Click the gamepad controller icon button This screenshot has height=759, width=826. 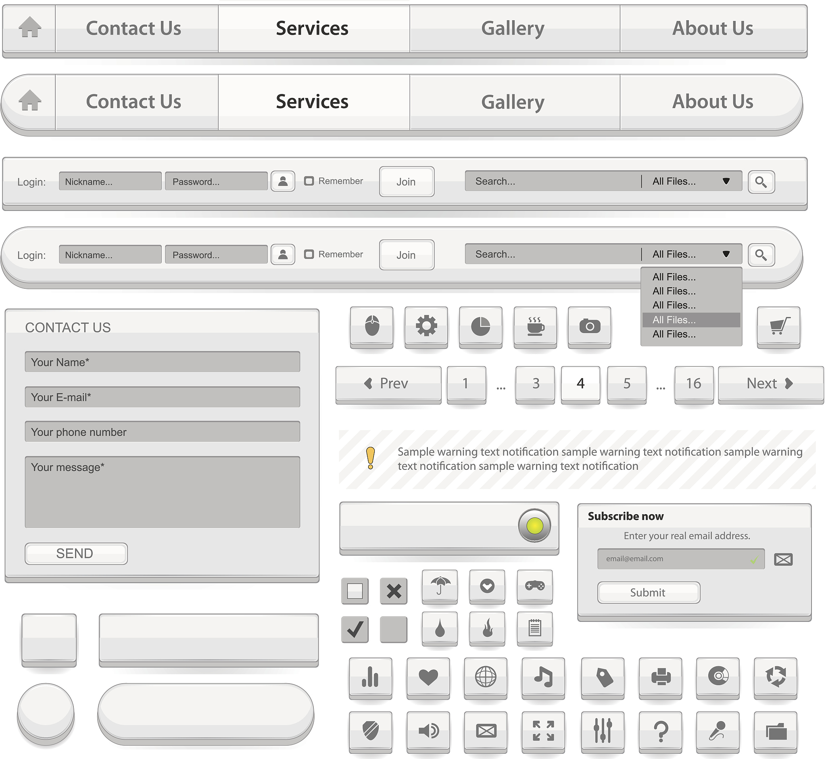coord(535,586)
